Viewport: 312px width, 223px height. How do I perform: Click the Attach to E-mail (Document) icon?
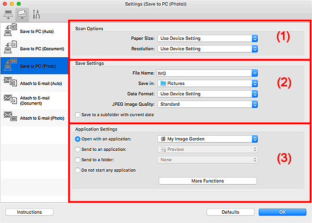click(10, 99)
